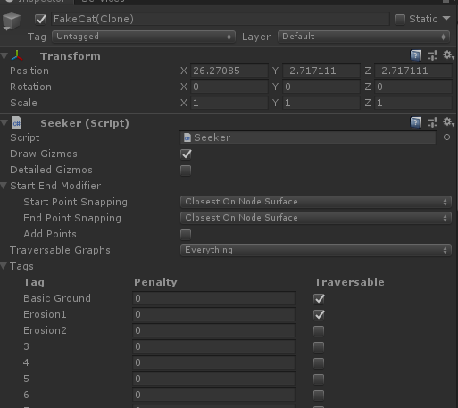458x408 pixels.
Task: Toggle the Static checkbox
Action: coord(400,20)
